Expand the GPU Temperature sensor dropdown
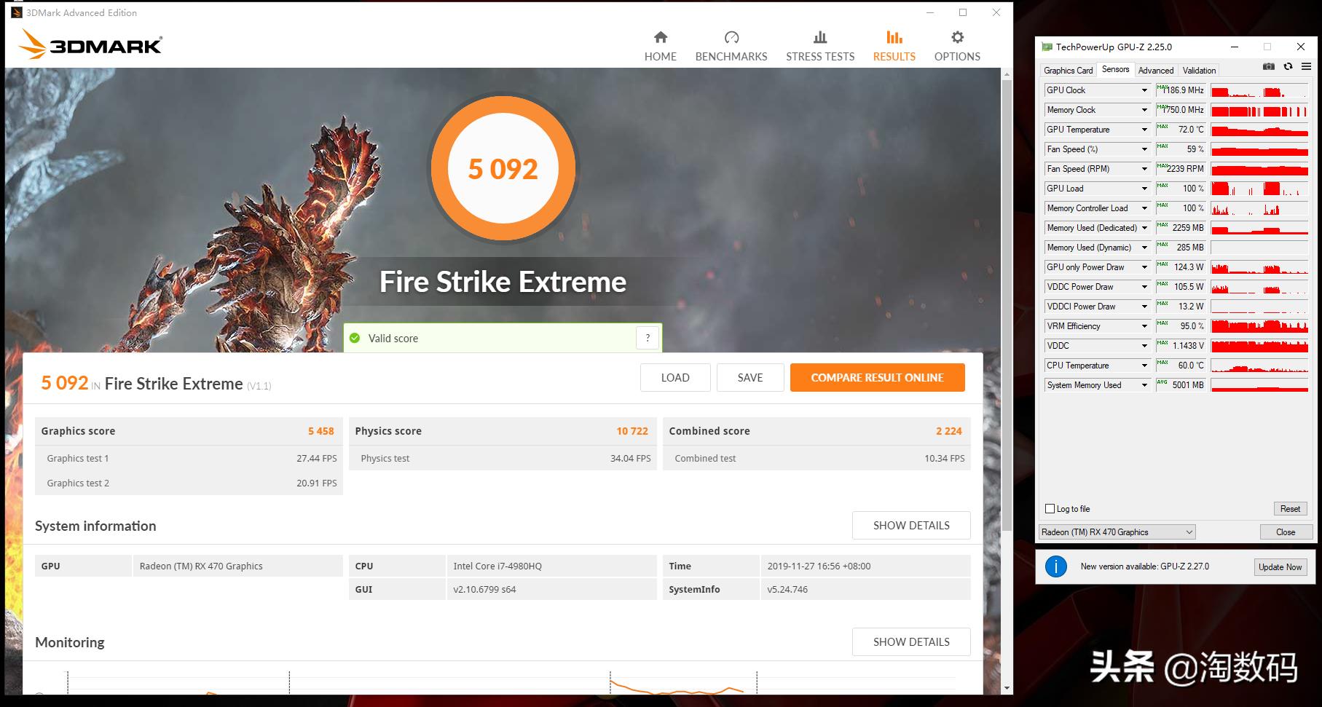This screenshot has height=707, width=1322. (1144, 130)
